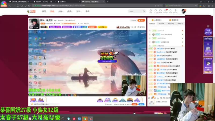Click the orange pill button under streamer name
This screenshot has height=121, width=215.
click(x=92, y=27)
